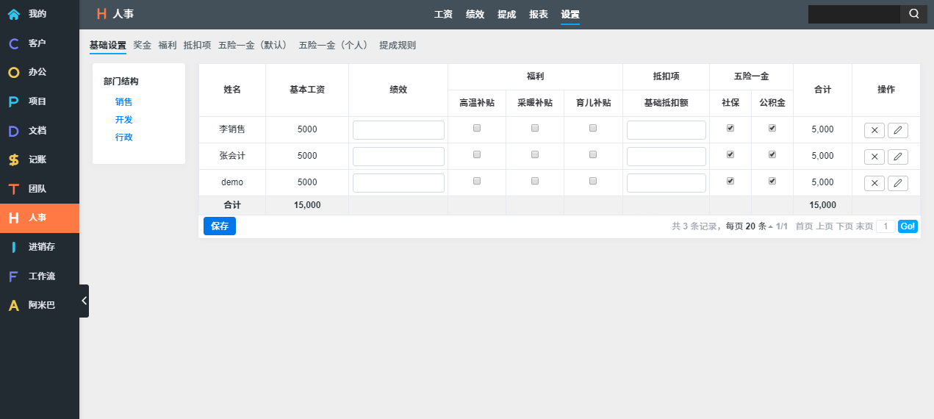Enable 高温补贴 for 李销售
The height and width of the screenshot is (419, 934).
pyautogui.click(x=477, y=128)
